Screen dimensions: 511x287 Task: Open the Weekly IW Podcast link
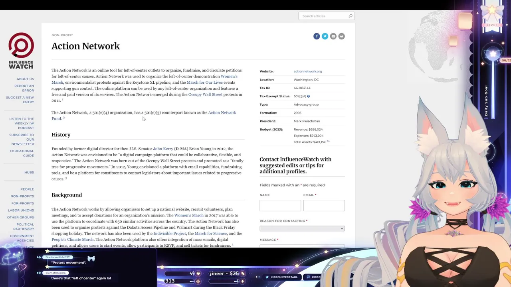click(22, 123)
